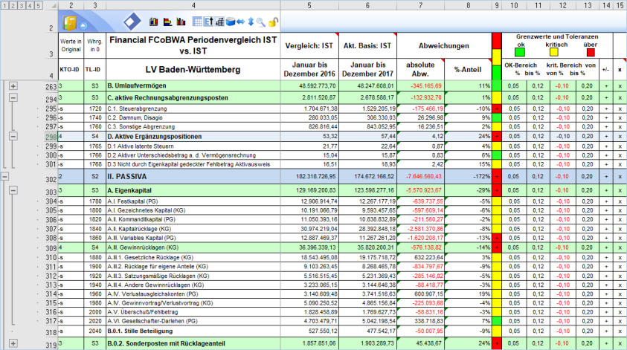This screenshot has width=627, height=350.
Task: Toggle the x cell in B. Umlaufvermögen row
Action: 619,86
